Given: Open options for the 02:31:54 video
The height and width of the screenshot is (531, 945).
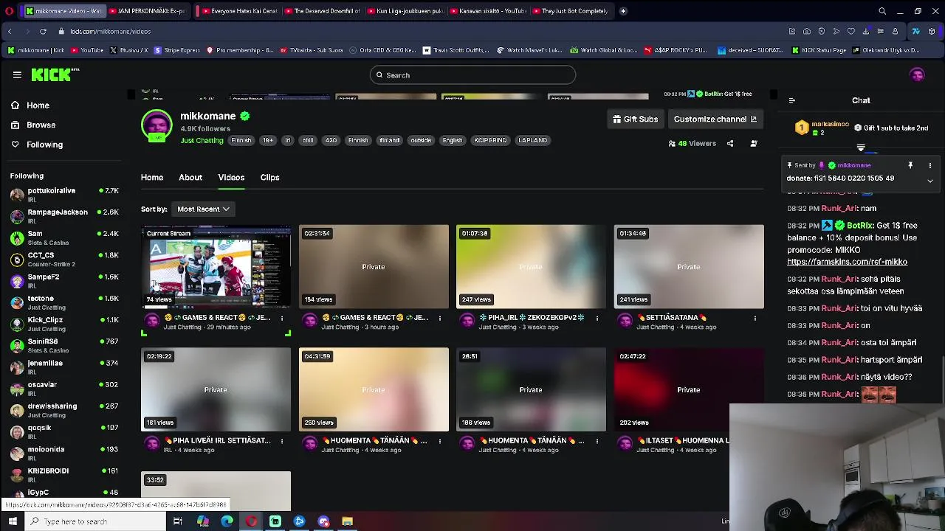Looking at the screenshot, I should coord(440,318).
